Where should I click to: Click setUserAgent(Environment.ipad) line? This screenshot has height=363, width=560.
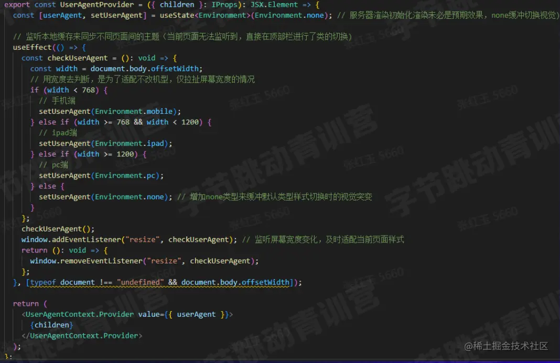[105, 144]
